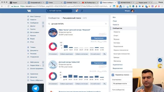
Task: Click the Артек Морской group avatar
Action: (53, 32)
